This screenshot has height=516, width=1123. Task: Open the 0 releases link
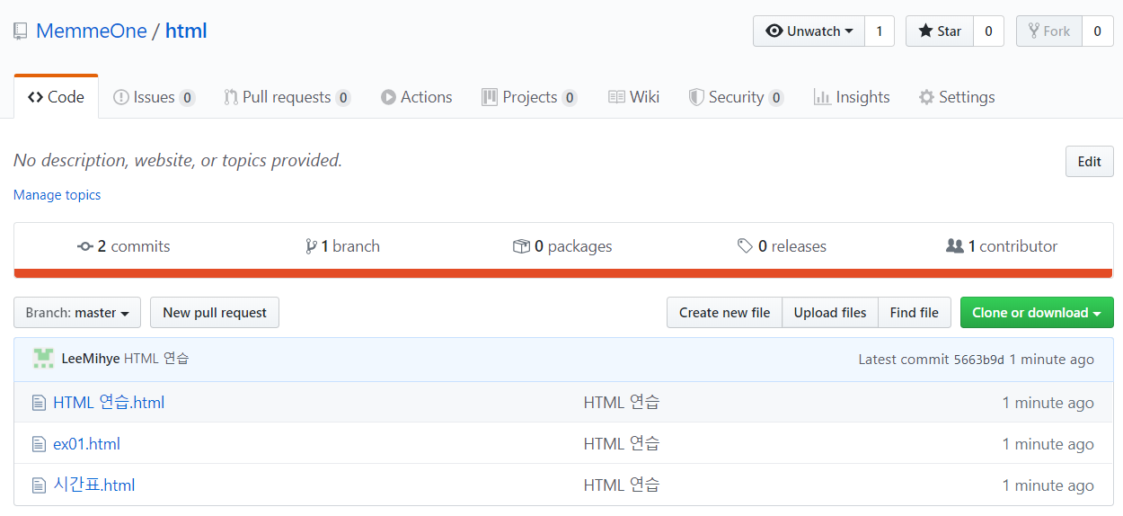point(782,246)
